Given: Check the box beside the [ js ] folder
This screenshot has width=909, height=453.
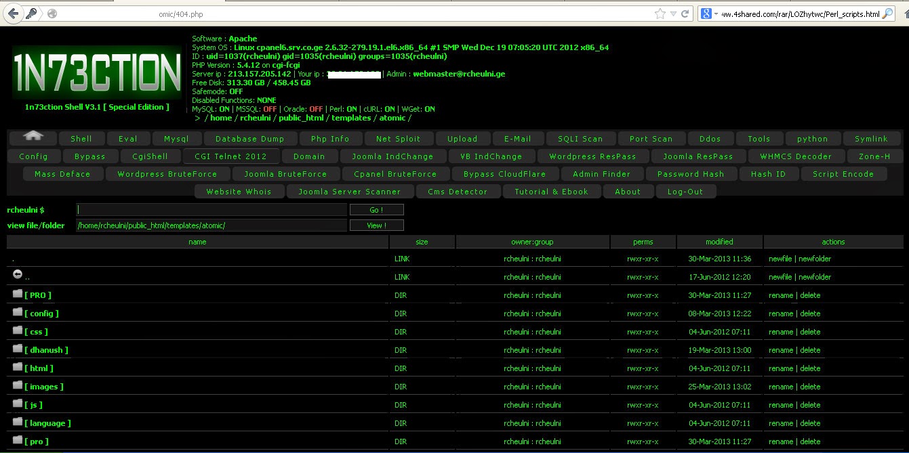Looking at the screenshot, I should 18,402.
